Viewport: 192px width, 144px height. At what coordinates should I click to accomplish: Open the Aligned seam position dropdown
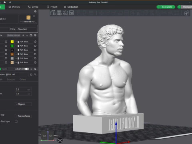pos(23,104)
